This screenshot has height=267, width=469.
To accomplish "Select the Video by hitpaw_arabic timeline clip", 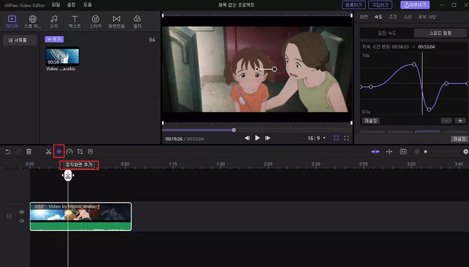I will 81,217.
